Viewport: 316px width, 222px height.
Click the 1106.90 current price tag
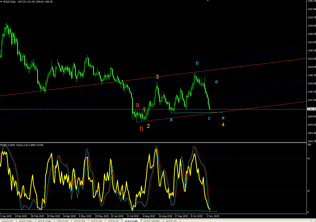[x=311, y=109]
